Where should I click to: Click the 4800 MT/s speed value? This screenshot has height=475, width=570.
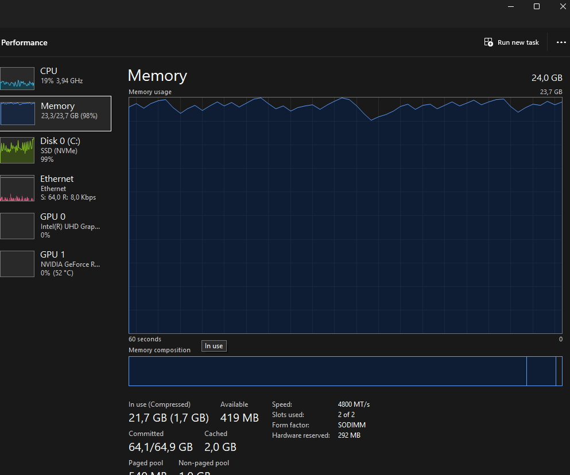354,404
